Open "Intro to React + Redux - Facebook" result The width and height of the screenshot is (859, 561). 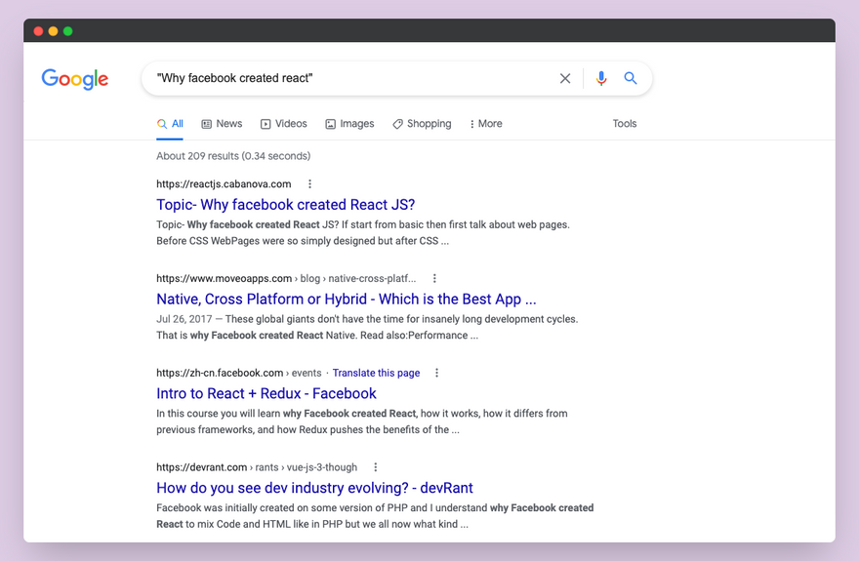click(x=266, y=394)
